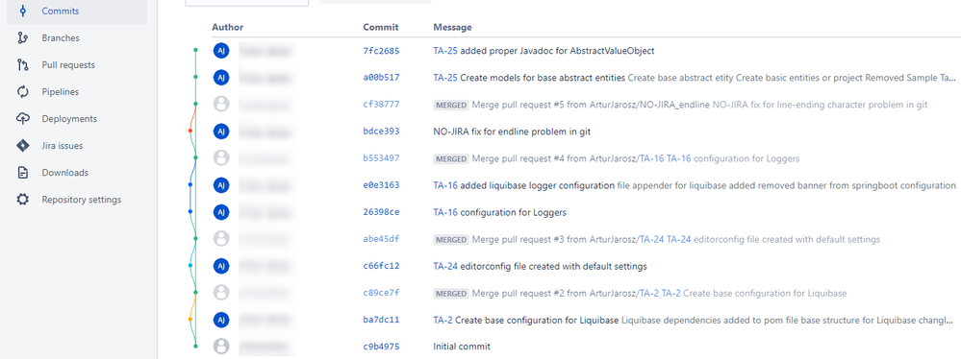Image resolution: width=961 pixels, height=359 pixels.
Task: Open commit hash c89ce7f
Action: (x=381, y=293)
